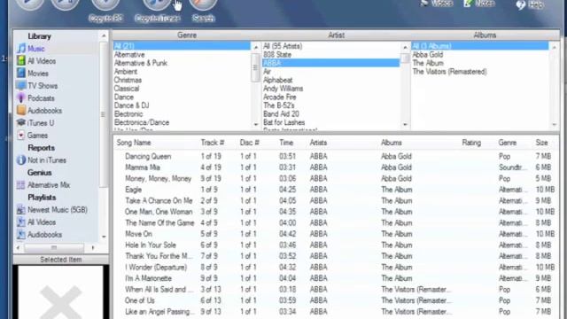Click the Genre list scroll down arrow
The width and height of the screenshot is (567, 319).
pos(256,124)
